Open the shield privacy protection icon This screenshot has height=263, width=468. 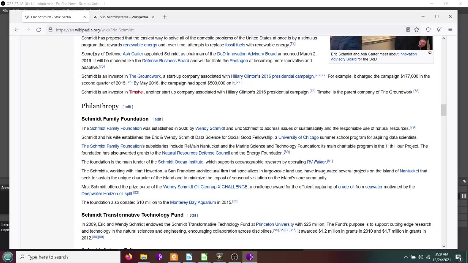coord(428,30)
